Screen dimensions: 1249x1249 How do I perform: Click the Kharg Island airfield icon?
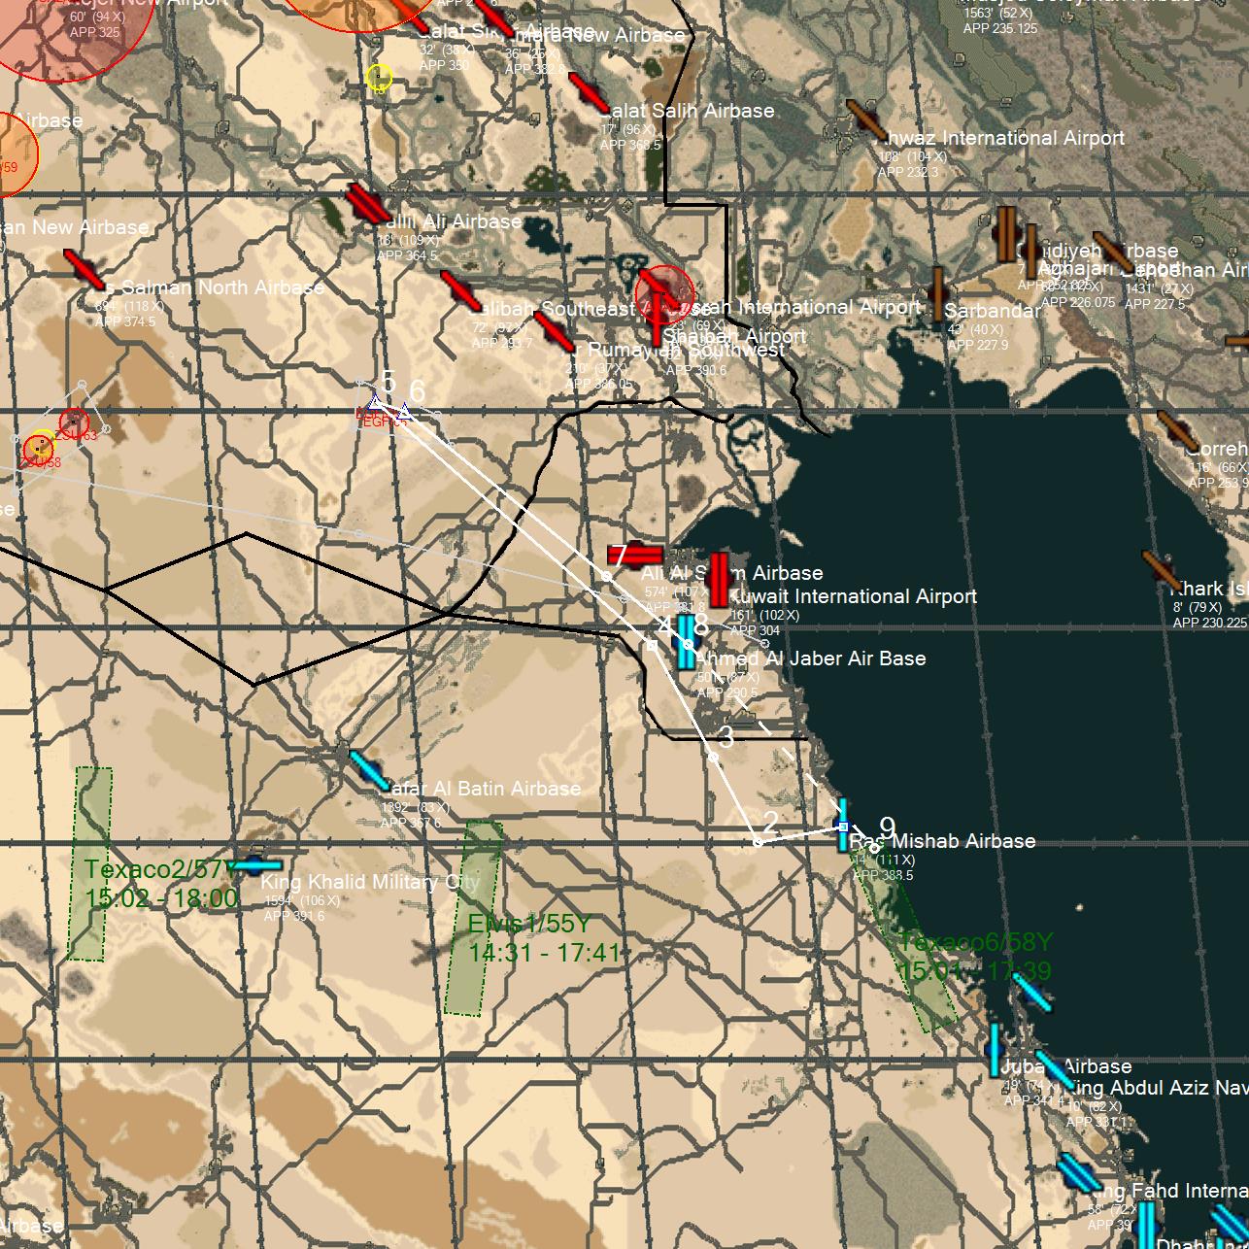(1162, 571)
